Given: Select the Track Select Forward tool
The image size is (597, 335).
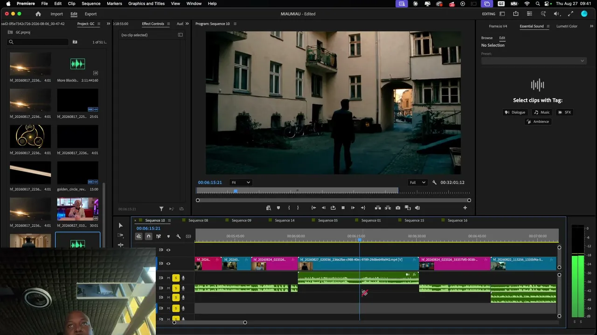Looking at the screenshot, I should pos(120,235).
